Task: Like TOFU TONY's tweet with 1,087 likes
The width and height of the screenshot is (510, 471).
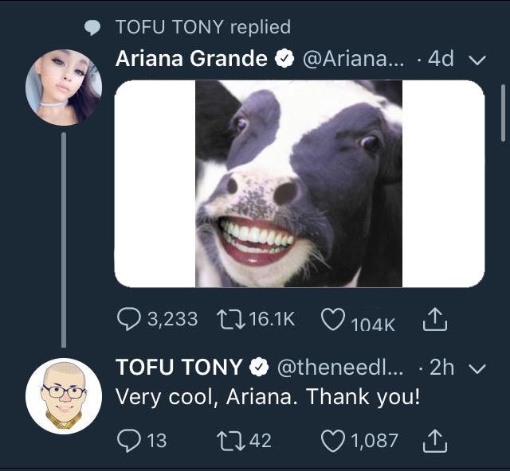Action: point(331,439)
